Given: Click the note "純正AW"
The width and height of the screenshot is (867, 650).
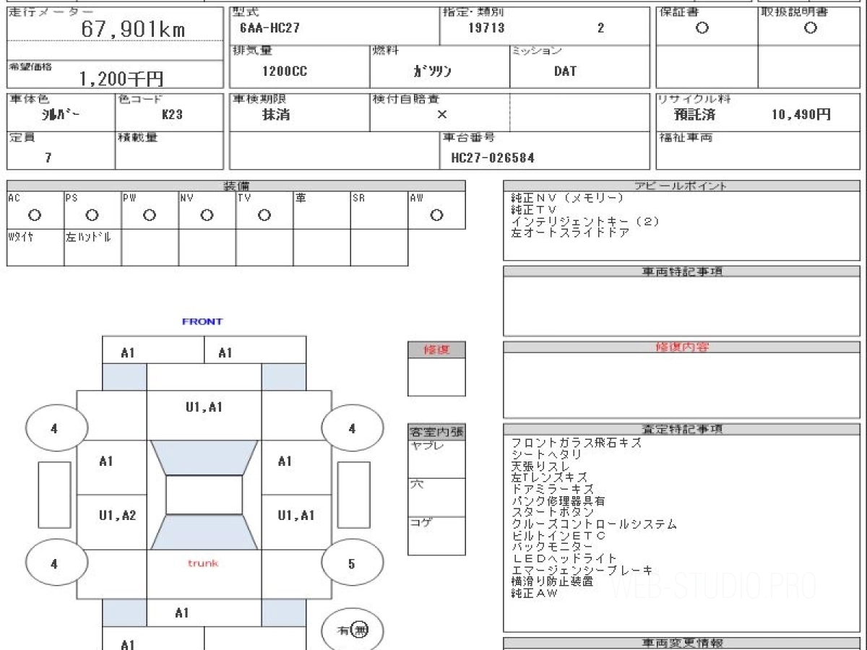Looking at the screenshot, I should [534, 592].
